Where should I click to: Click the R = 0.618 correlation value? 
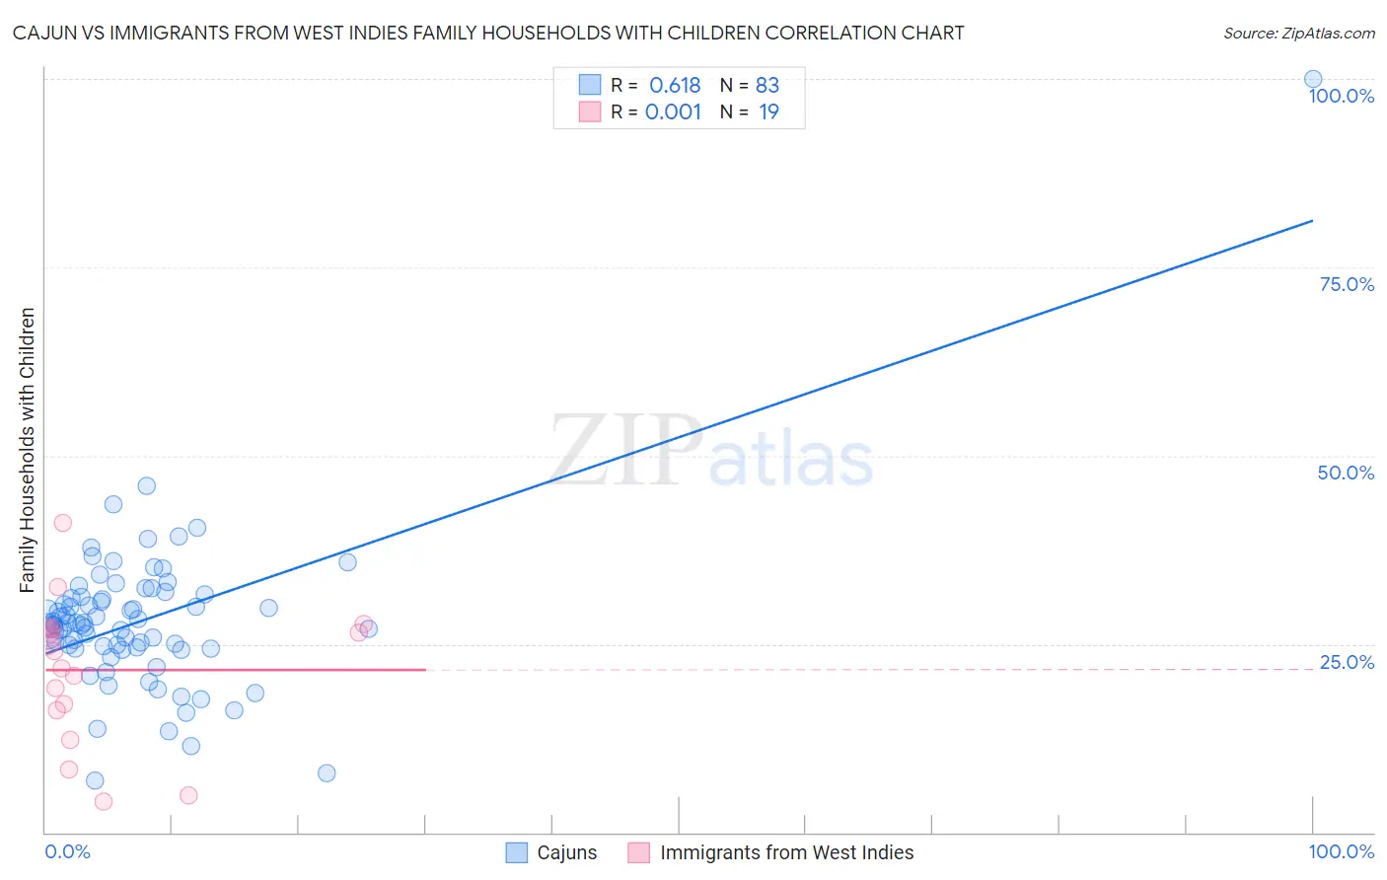point(656,85)
